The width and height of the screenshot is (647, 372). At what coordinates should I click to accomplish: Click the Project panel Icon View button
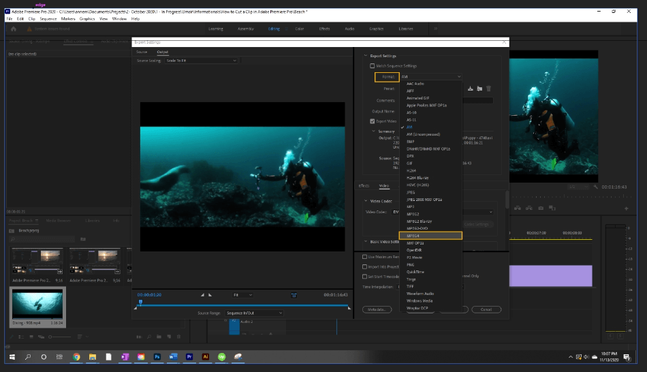tap(31, 337)
